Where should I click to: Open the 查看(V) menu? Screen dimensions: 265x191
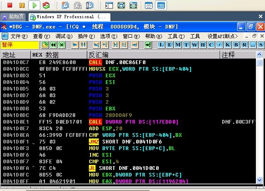(42, 36)
